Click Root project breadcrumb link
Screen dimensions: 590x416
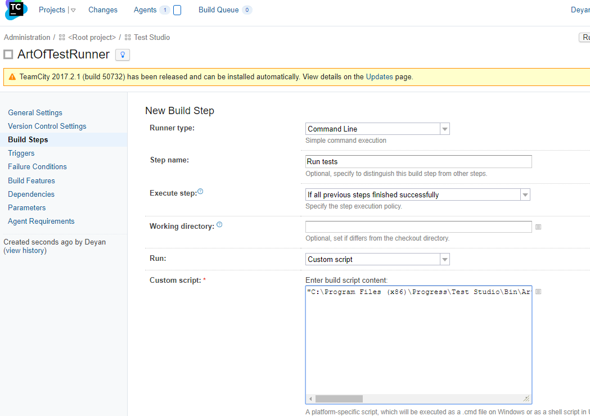(92, 37)
